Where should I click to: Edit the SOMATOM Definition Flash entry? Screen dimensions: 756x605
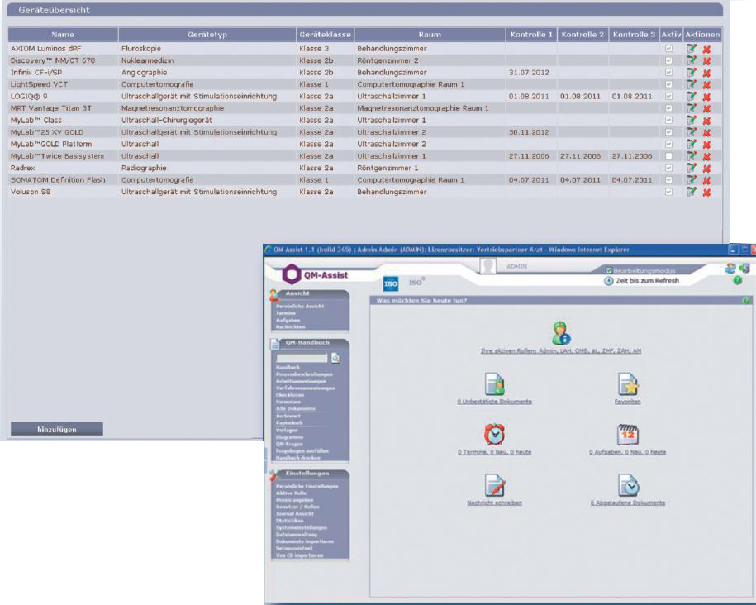coord(692,180)
